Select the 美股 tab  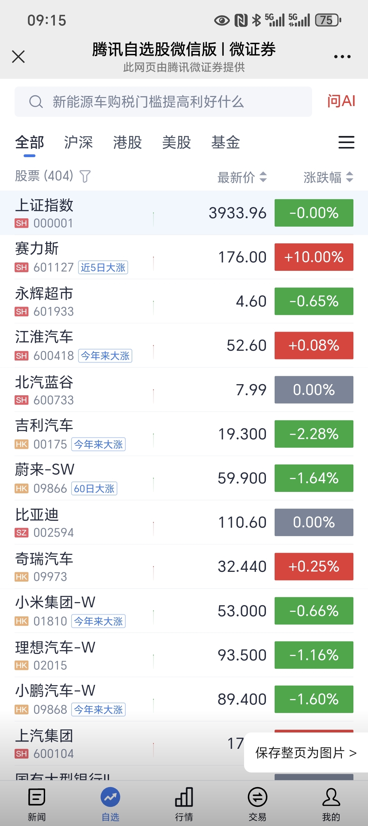pos(176,143)
